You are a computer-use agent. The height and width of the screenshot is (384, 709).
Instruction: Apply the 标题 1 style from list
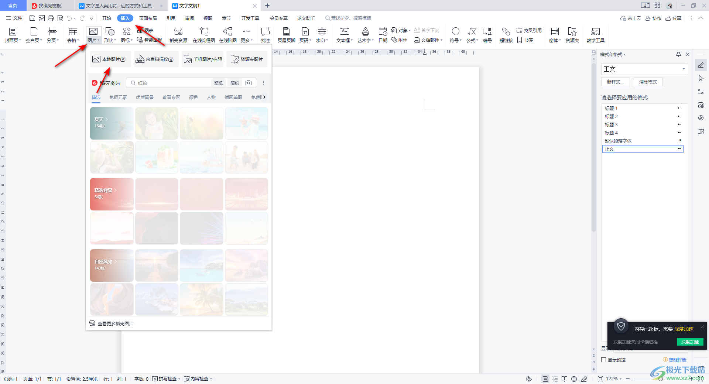(x=643, y=108)
